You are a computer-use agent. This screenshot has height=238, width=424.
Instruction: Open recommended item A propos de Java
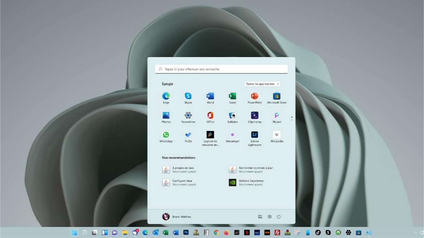click(179, 170)
